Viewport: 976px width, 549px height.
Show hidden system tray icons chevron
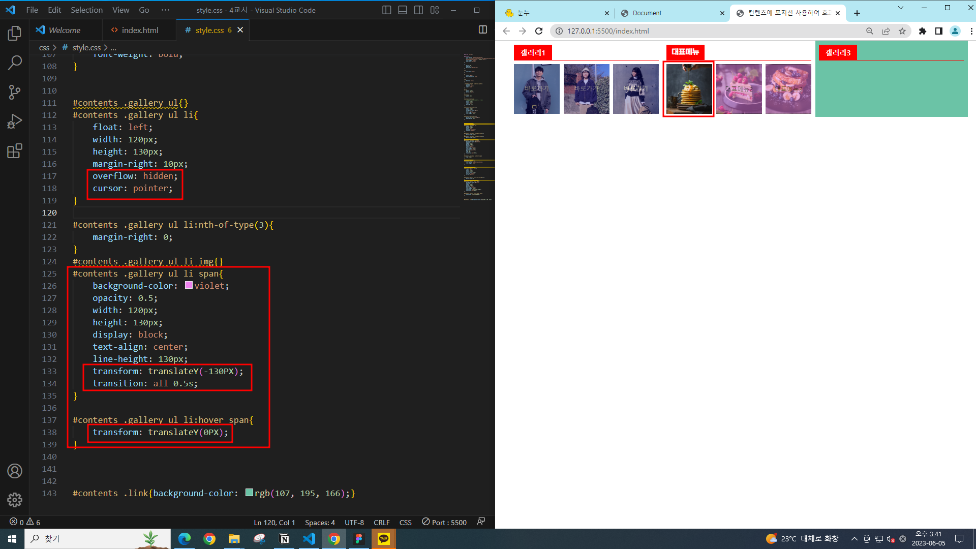(854, 539)
